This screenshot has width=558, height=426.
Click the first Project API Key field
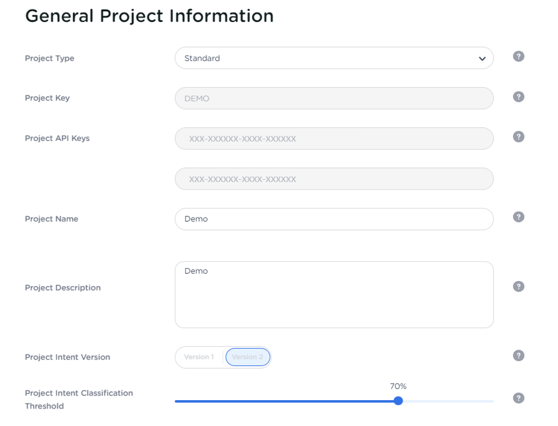(334, 139)
